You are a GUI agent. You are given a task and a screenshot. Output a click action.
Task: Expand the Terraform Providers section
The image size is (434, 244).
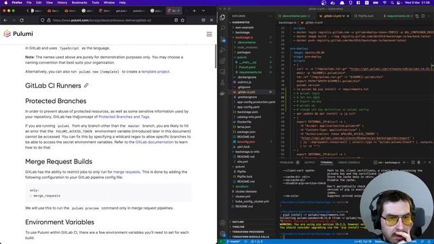248,232
